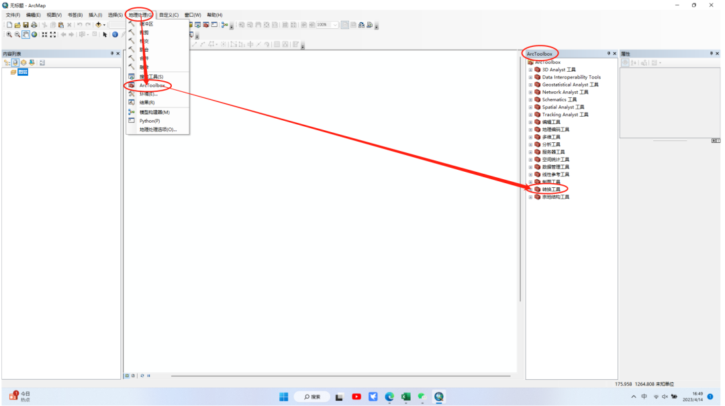Open the 视图(V) menu
The image size is (725, 406).
coord(54,15)
